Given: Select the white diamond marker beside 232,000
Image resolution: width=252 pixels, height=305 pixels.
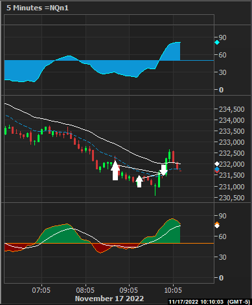Looking at the screenshot, I should click(x=217, y=164).
